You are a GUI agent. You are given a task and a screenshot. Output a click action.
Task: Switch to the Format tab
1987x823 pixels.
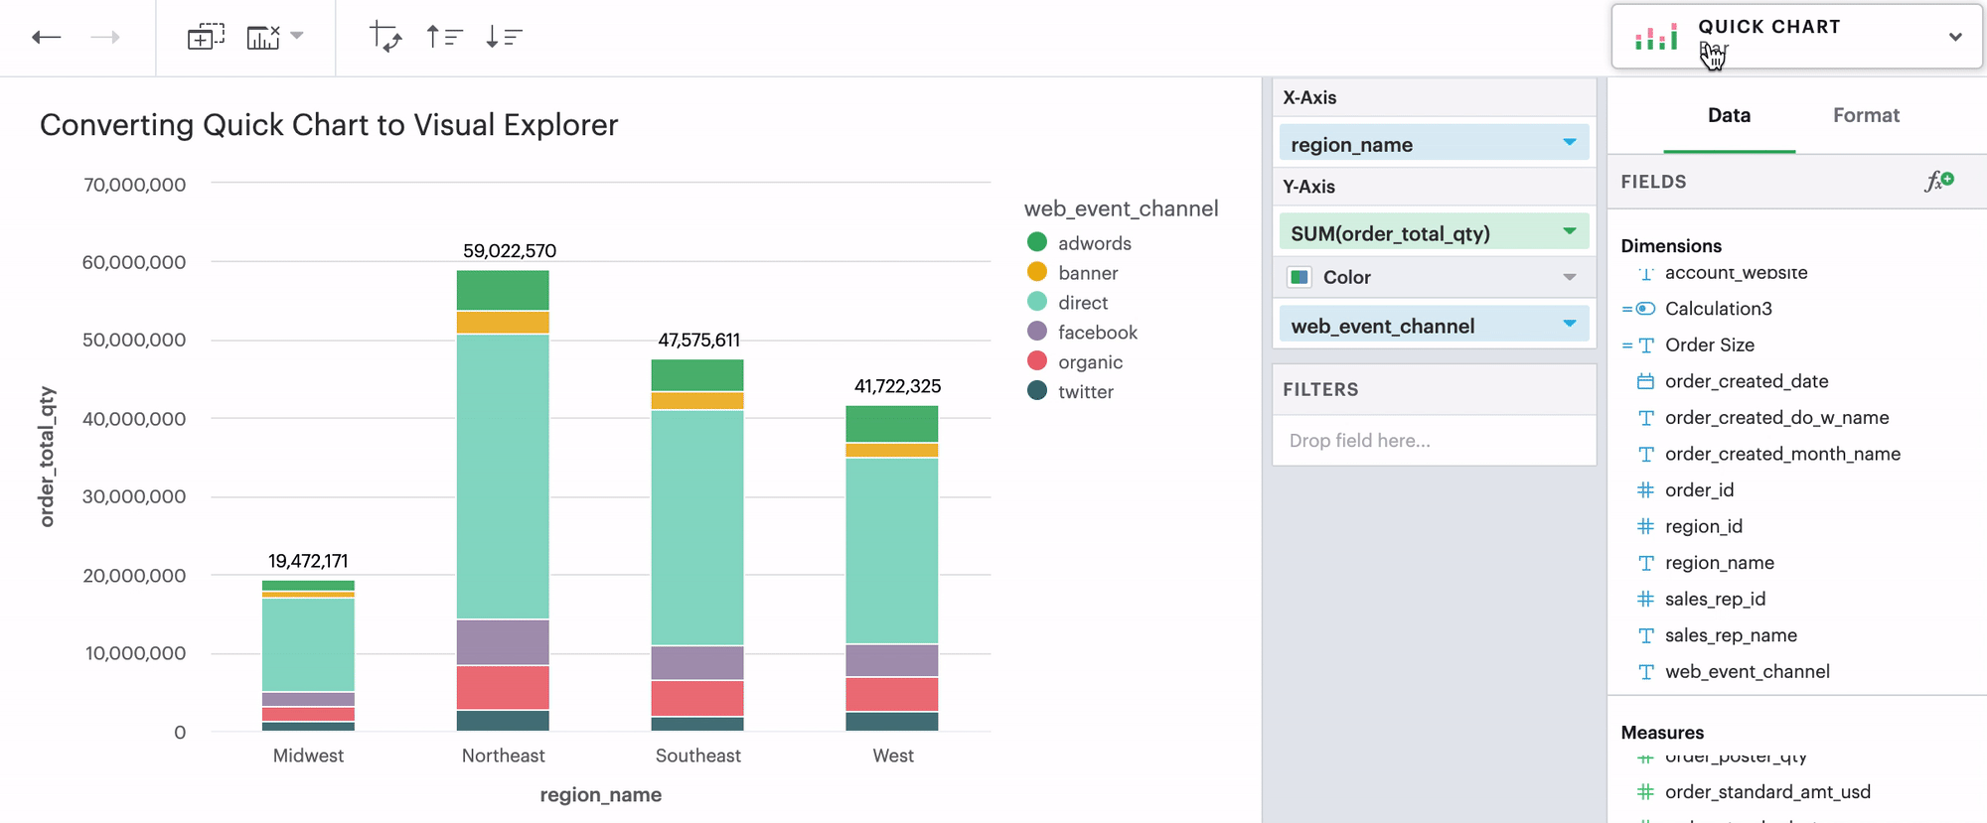point(1865,115)
